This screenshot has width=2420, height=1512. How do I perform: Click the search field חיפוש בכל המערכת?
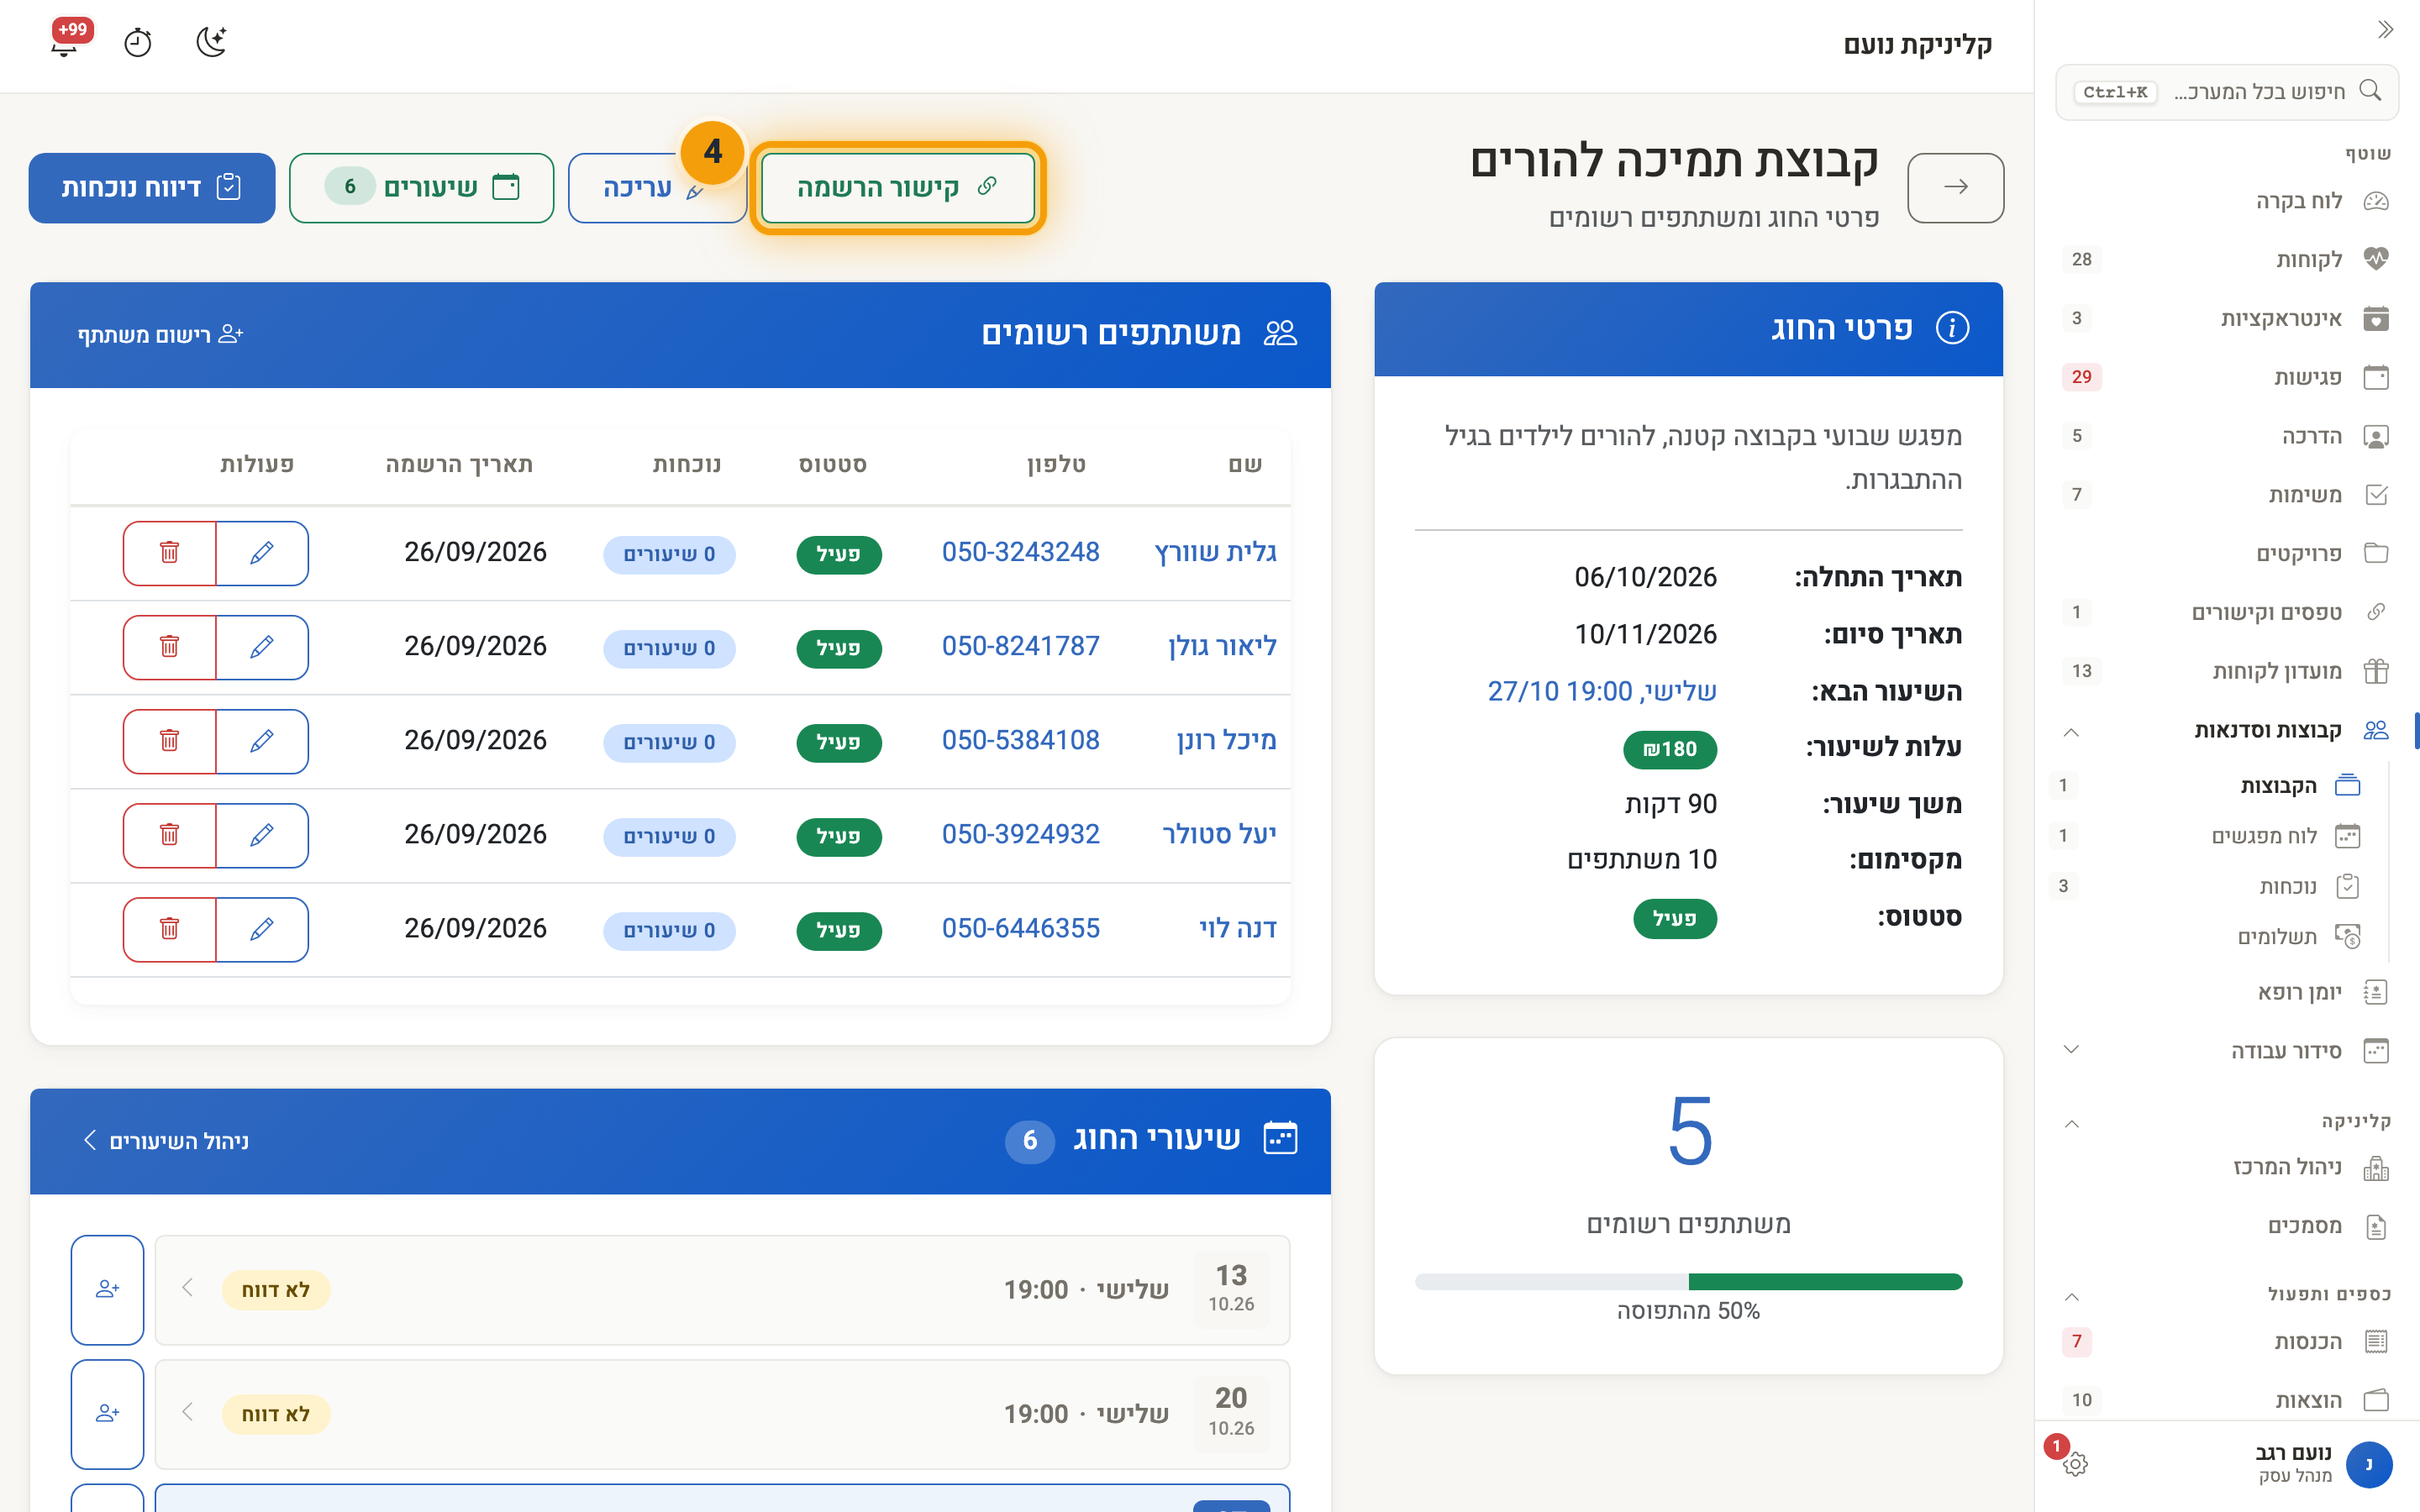(x=2226, y=92)
